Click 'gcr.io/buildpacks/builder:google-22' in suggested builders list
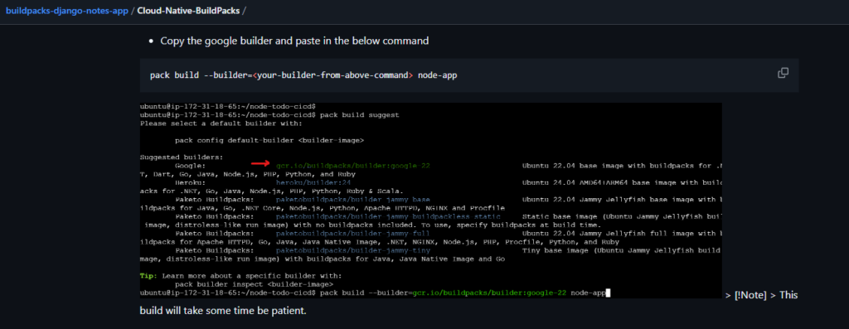Image resolution: width=849 pixels, height=329 pixels. [x=353, y=165]
